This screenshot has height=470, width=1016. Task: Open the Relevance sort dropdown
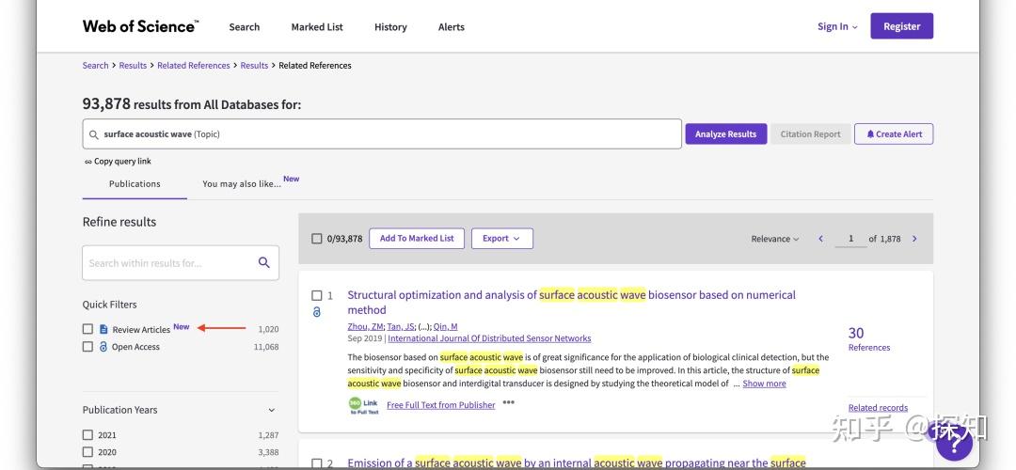coord(775,239)
